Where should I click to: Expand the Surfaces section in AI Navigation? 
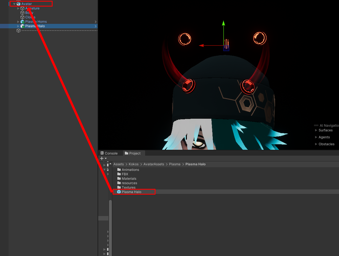tap(316, 130)
